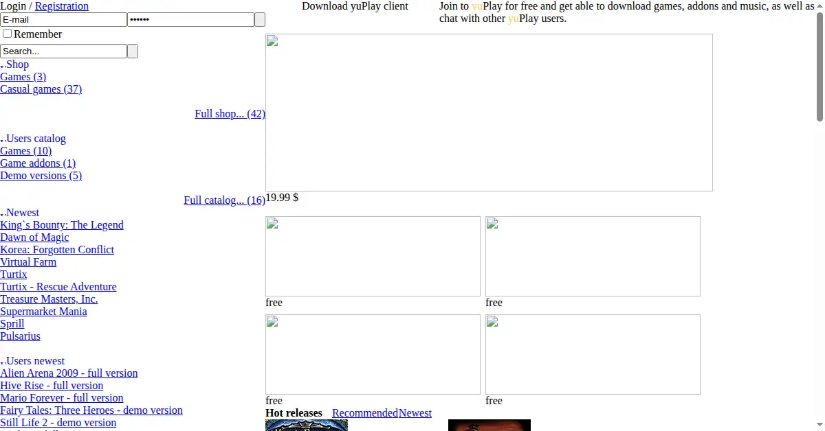825x431 pixels.
Task: Select the Pulsarius link
Action: (x=21, y=336)
